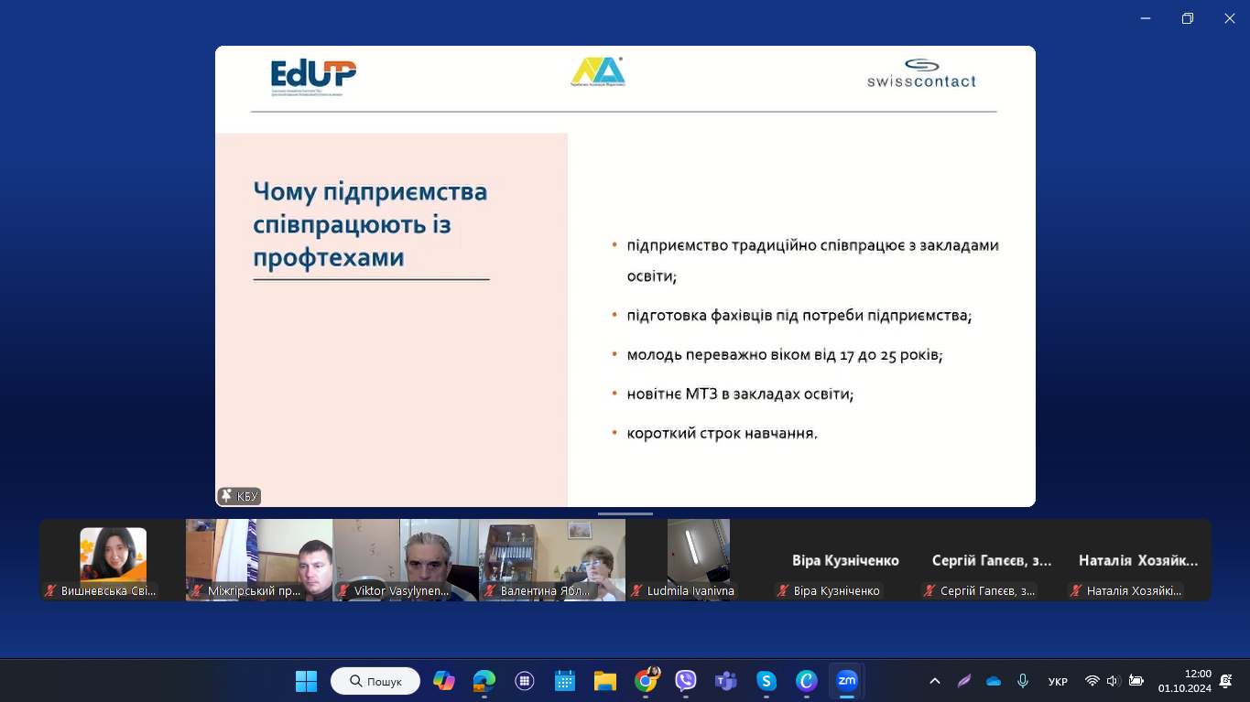The image size is (1250, 702).
Task: Open the Calendar app in taskbar
Action: point(565,681)
